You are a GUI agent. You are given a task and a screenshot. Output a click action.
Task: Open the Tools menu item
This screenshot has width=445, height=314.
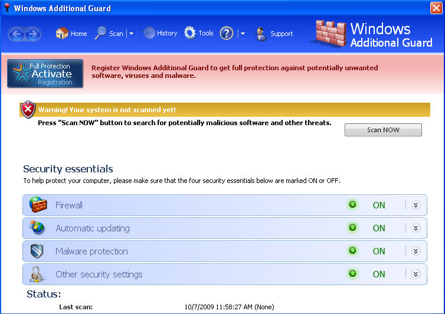coord(206,33)
